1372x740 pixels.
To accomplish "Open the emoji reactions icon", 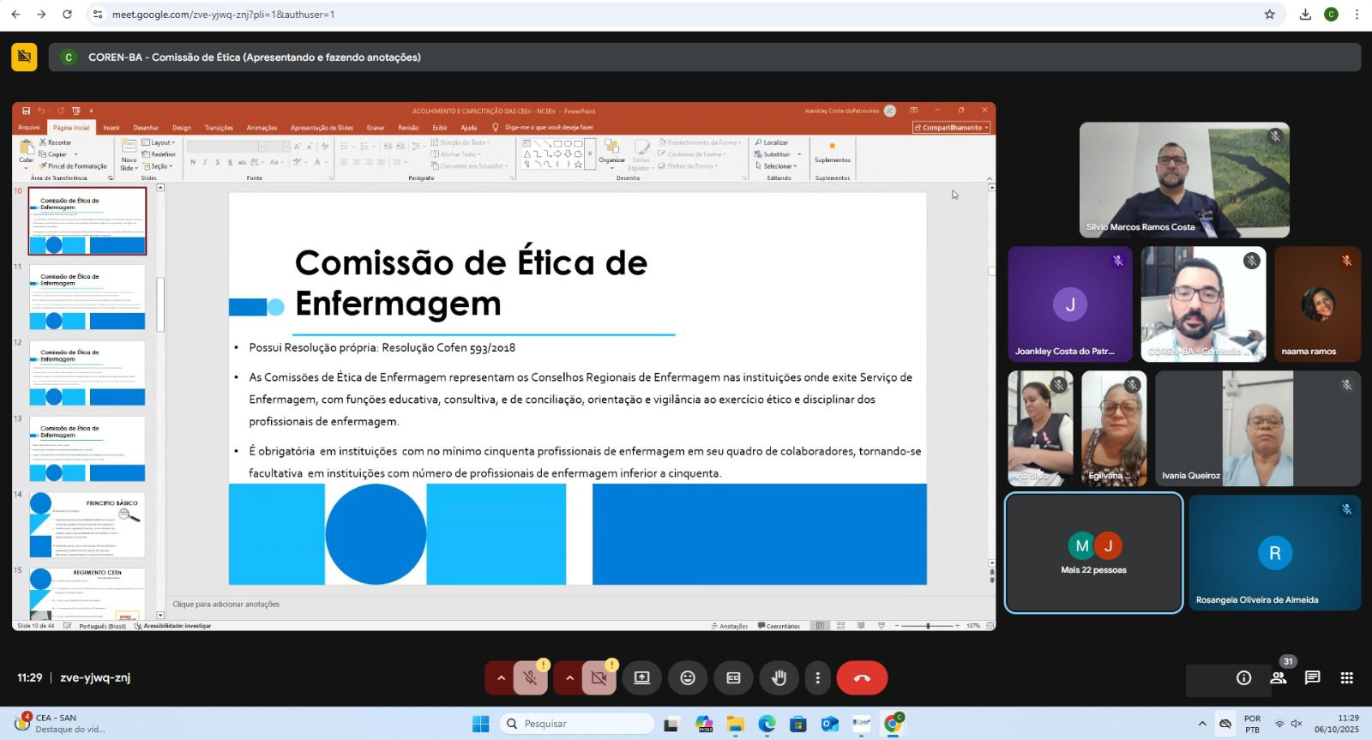I will point(688,678).
